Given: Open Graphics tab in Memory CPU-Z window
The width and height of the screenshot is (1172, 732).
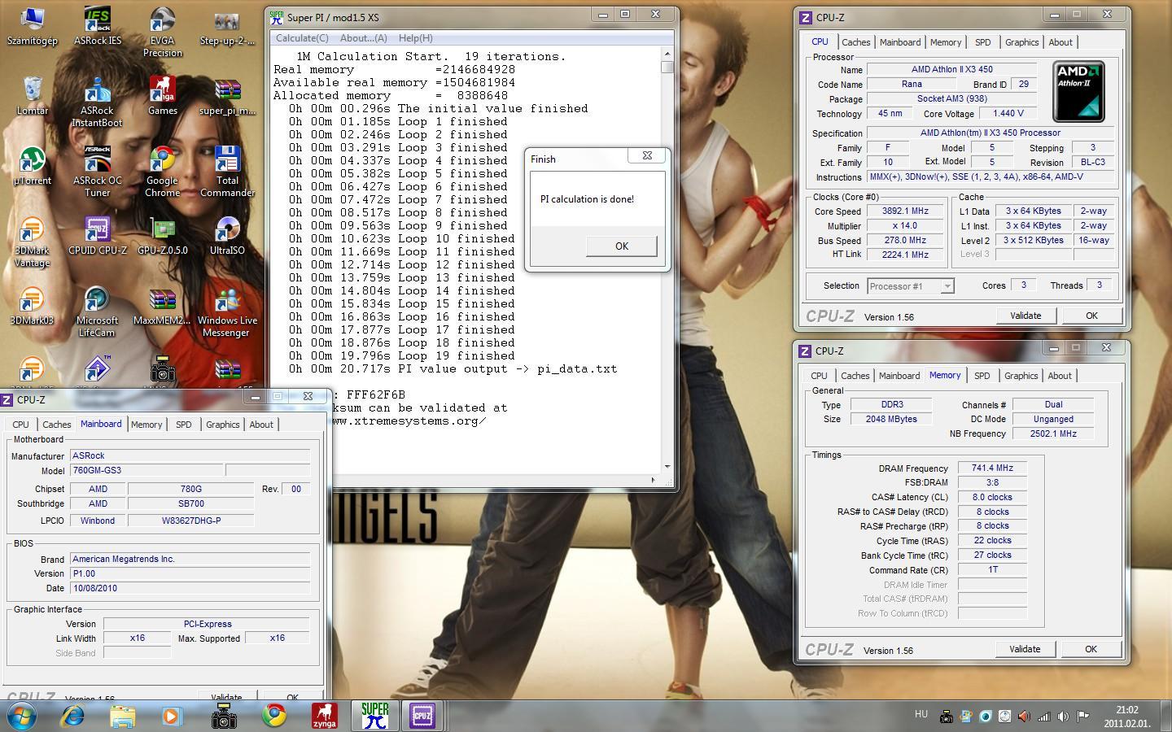Looking at the screenshot, I should tap(1021, 376).
